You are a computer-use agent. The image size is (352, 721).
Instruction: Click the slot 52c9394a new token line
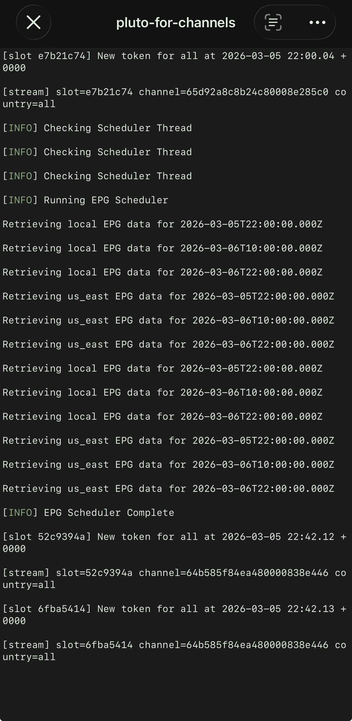[174, 543]
